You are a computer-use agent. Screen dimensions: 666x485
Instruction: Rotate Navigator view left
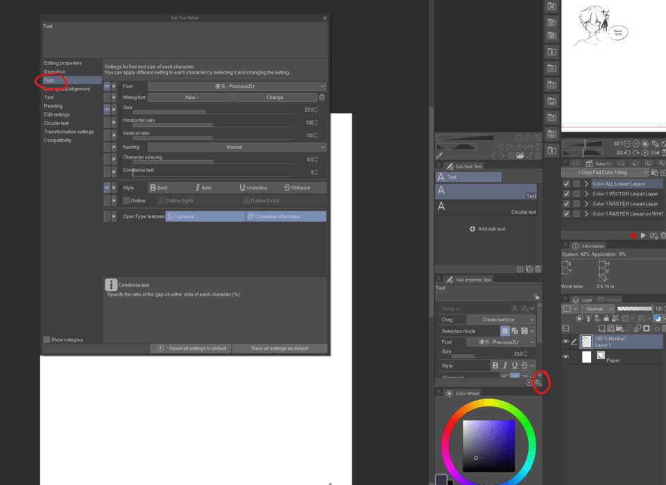tap(627, 152)
